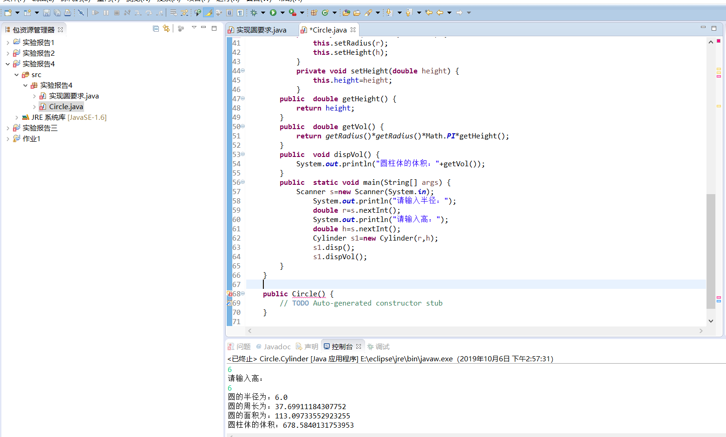Expand the JRE 系统库 node

tap(16, 117)
